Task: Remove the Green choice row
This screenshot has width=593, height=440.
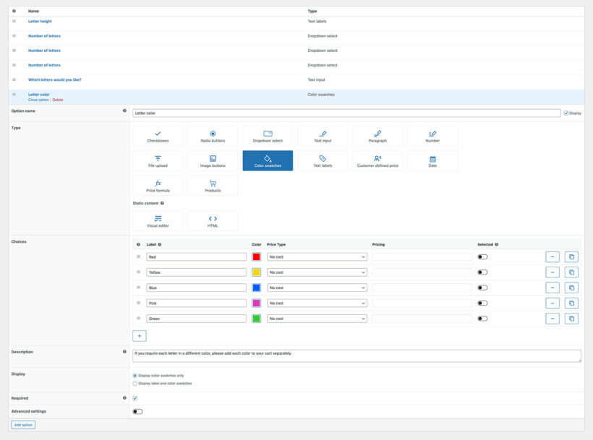Action: [553, 319]
